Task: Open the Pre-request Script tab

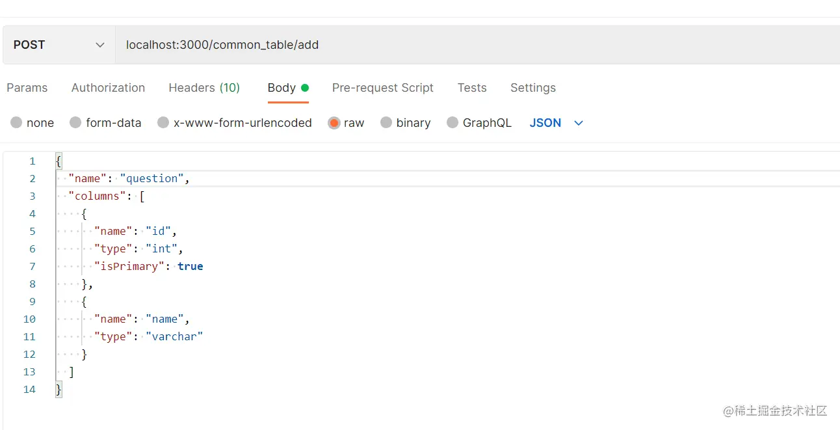Action: pyautogui.click(x=382, y=88)
